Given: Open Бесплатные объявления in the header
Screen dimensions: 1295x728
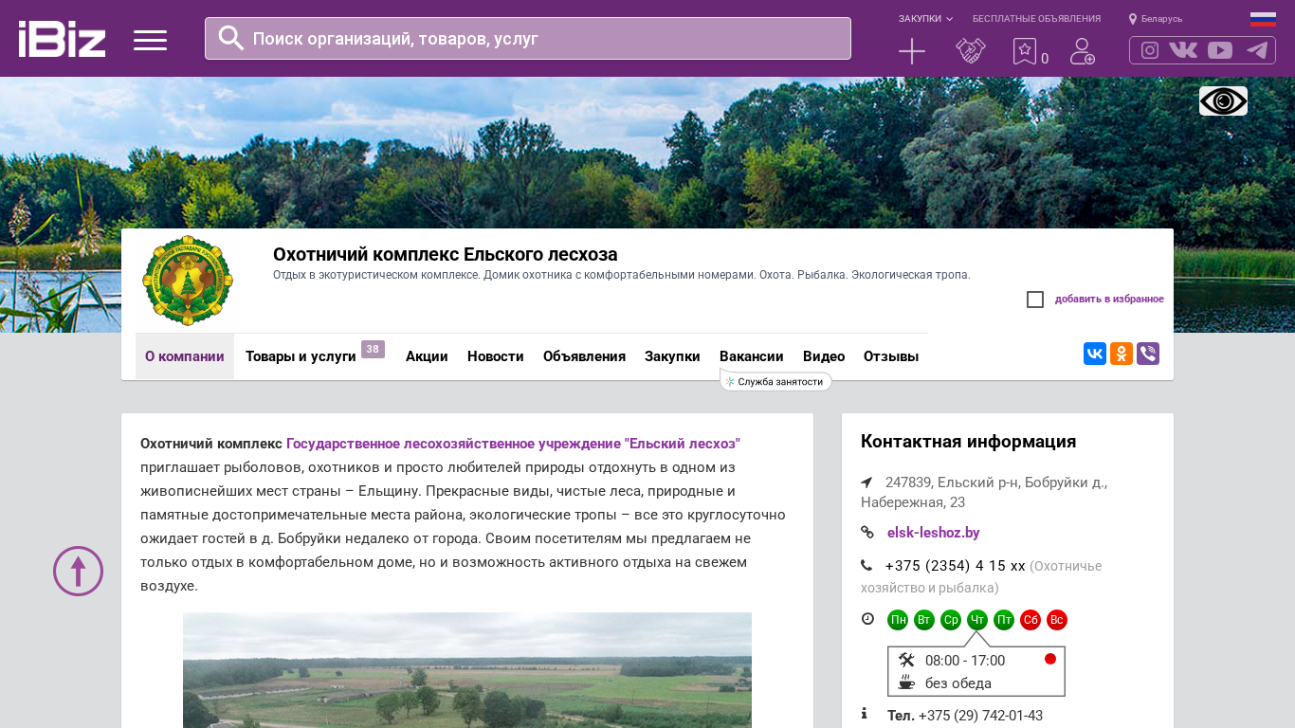Looking at the screenshot, I should [x=1036, y=19].
